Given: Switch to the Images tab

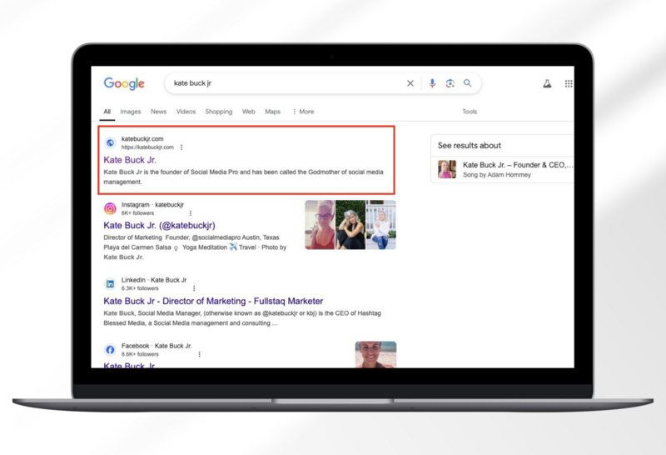Looking at the screenshot, I should (131, 112).
